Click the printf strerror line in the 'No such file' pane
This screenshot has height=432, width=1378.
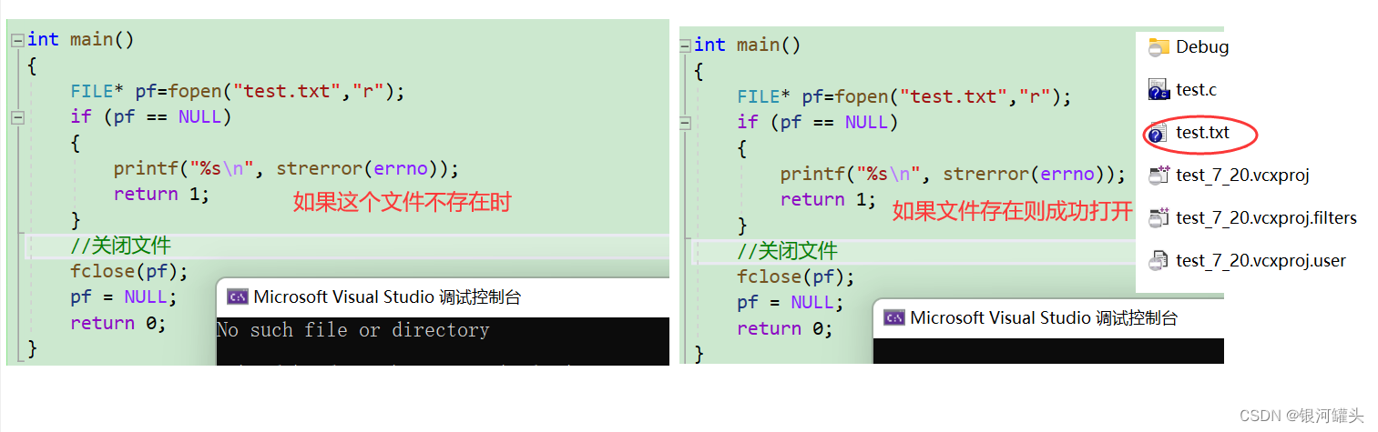(287, 168)
